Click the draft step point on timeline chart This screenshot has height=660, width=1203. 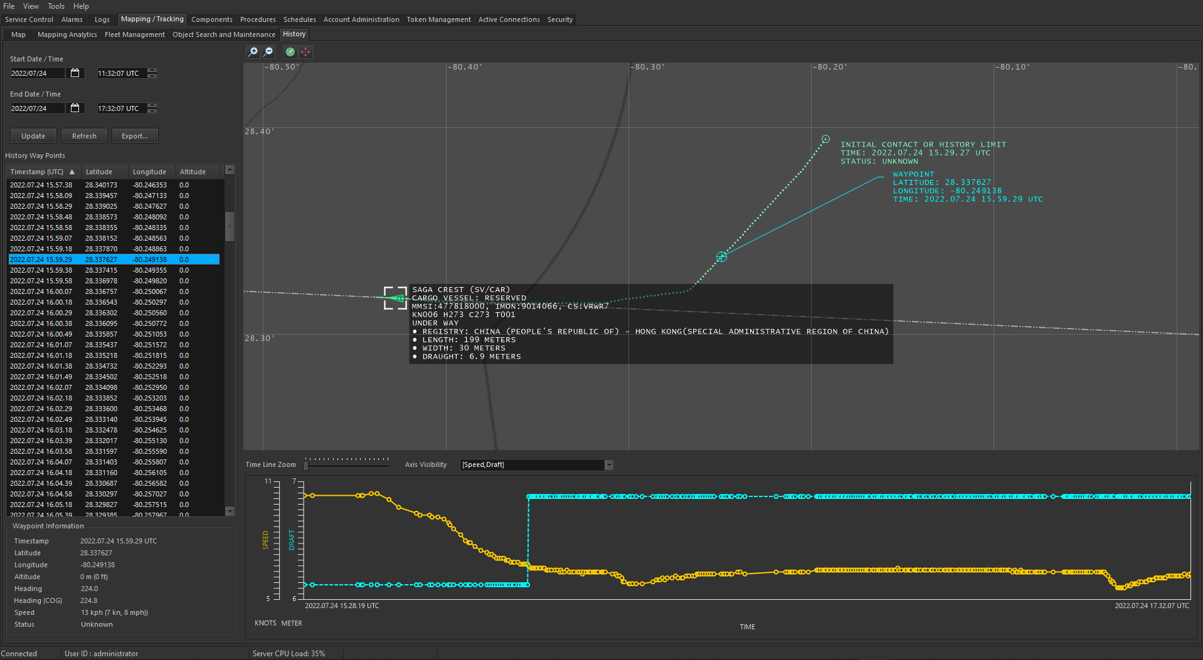(x=528, y=496)
